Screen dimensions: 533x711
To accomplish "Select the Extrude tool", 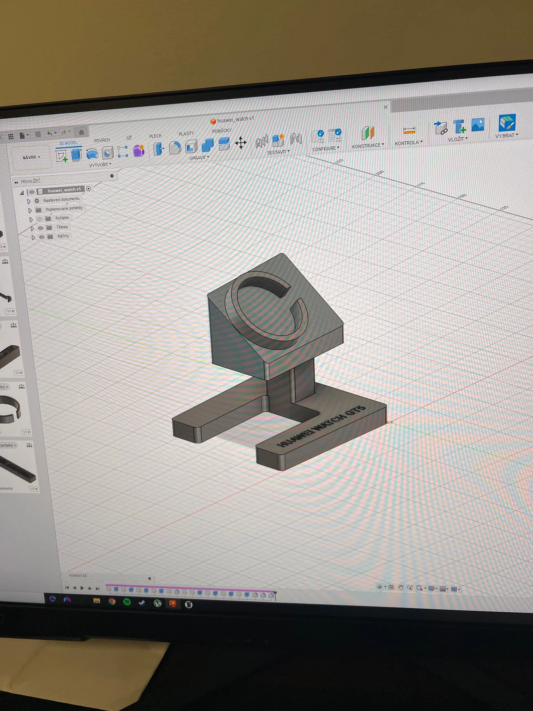I will tap(76, 154).
